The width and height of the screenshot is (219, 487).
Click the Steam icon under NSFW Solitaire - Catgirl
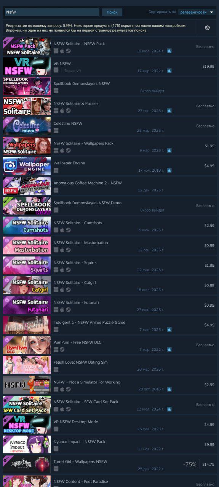68,290
